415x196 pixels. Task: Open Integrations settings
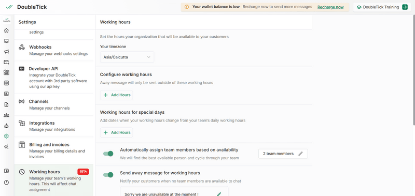(54, 126)
